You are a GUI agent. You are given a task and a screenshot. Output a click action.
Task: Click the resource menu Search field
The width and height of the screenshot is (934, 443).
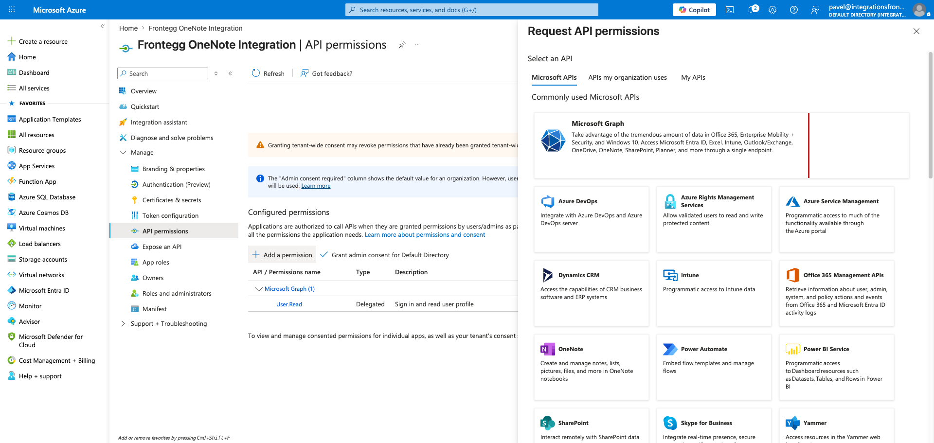(x=162, y=73)
